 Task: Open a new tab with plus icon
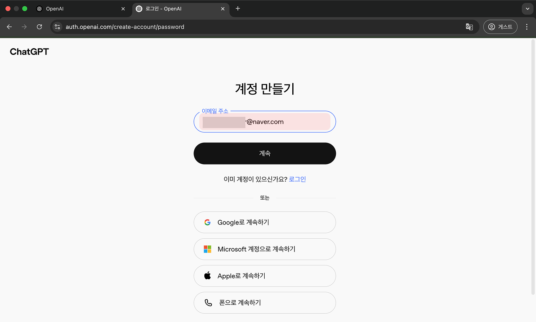pyautogui.click(x=238, y=8)
